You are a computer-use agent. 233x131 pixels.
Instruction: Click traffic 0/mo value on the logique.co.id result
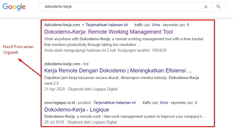[x=164, y=103]
